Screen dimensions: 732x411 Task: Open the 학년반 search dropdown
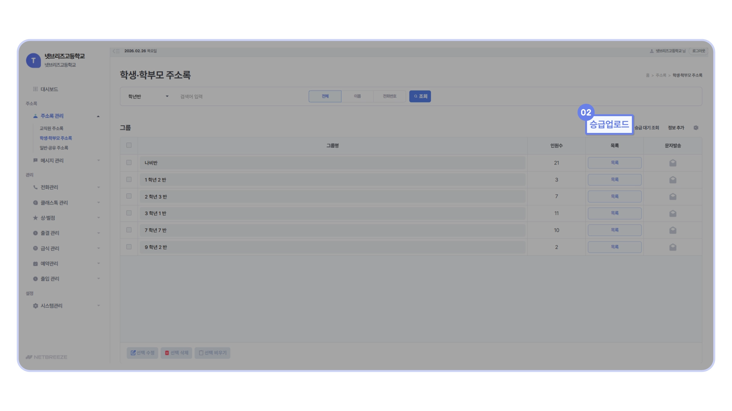tap(148, 97)
